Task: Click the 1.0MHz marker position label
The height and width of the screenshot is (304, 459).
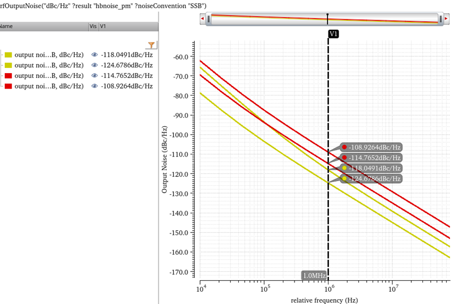Action: click(x=314, y=275)
